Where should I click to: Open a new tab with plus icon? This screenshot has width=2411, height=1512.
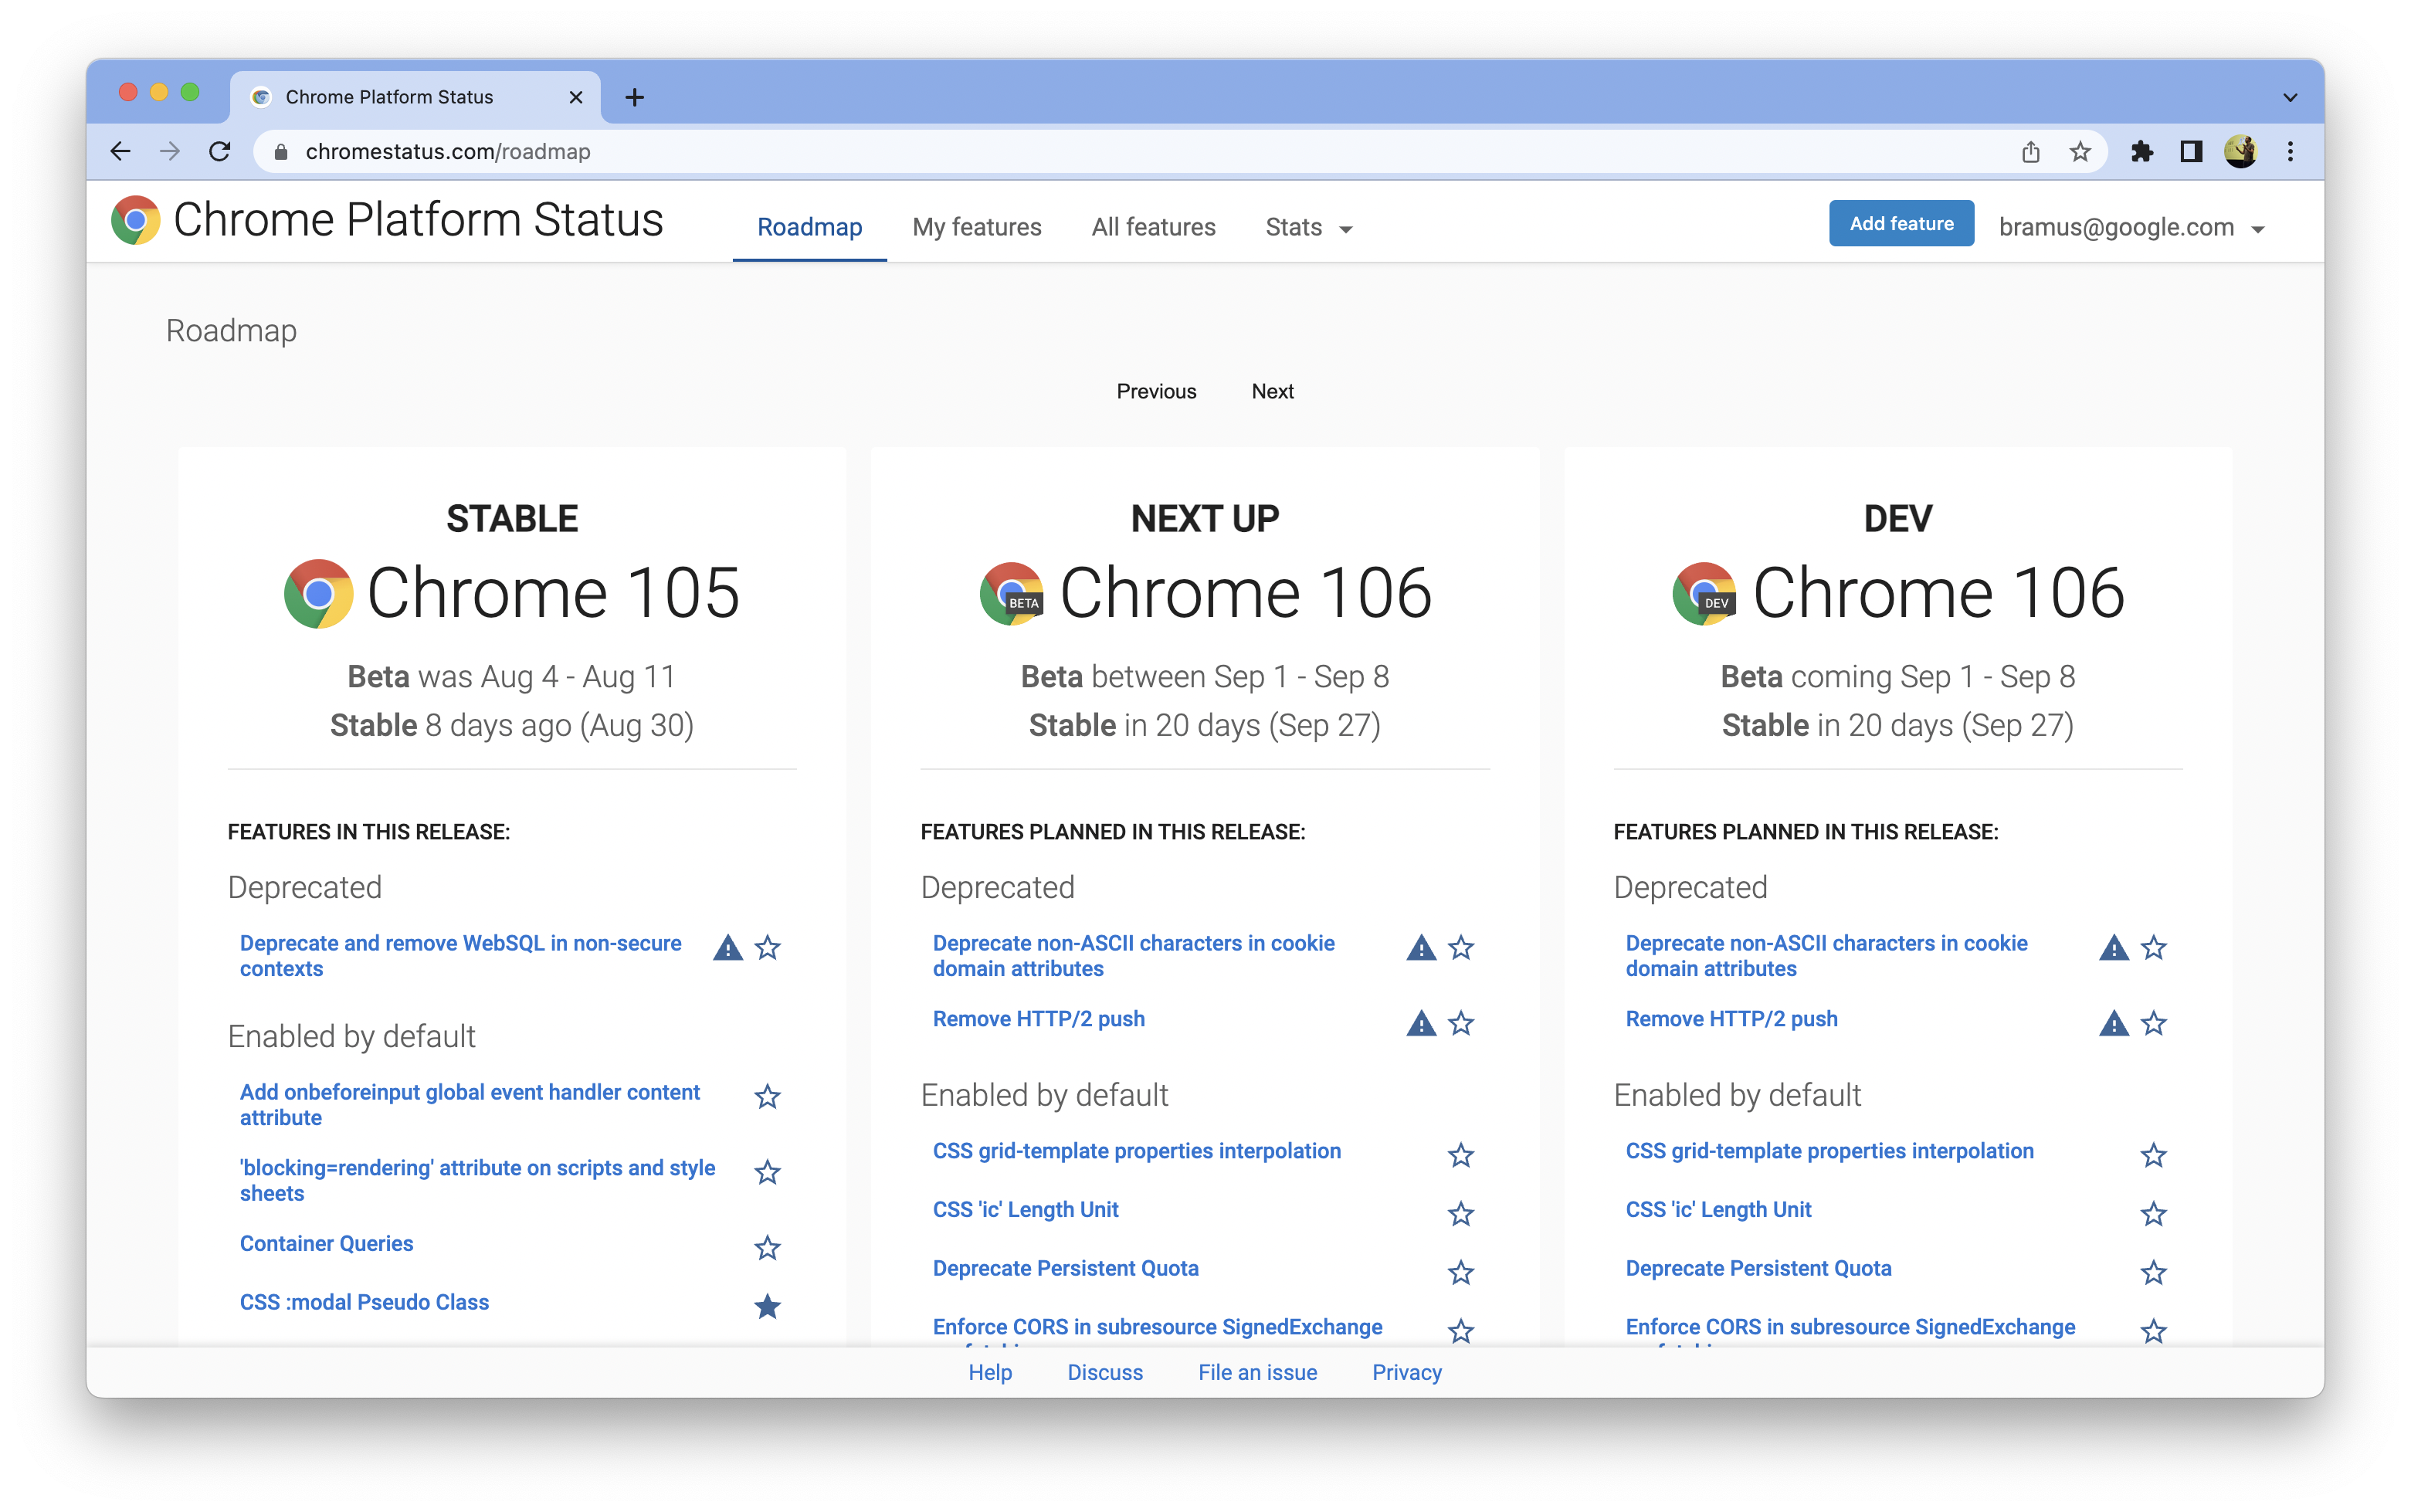coord(634,97)
